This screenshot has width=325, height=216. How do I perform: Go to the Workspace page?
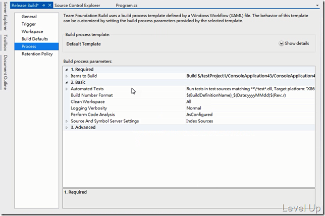[x=32, y=31]
